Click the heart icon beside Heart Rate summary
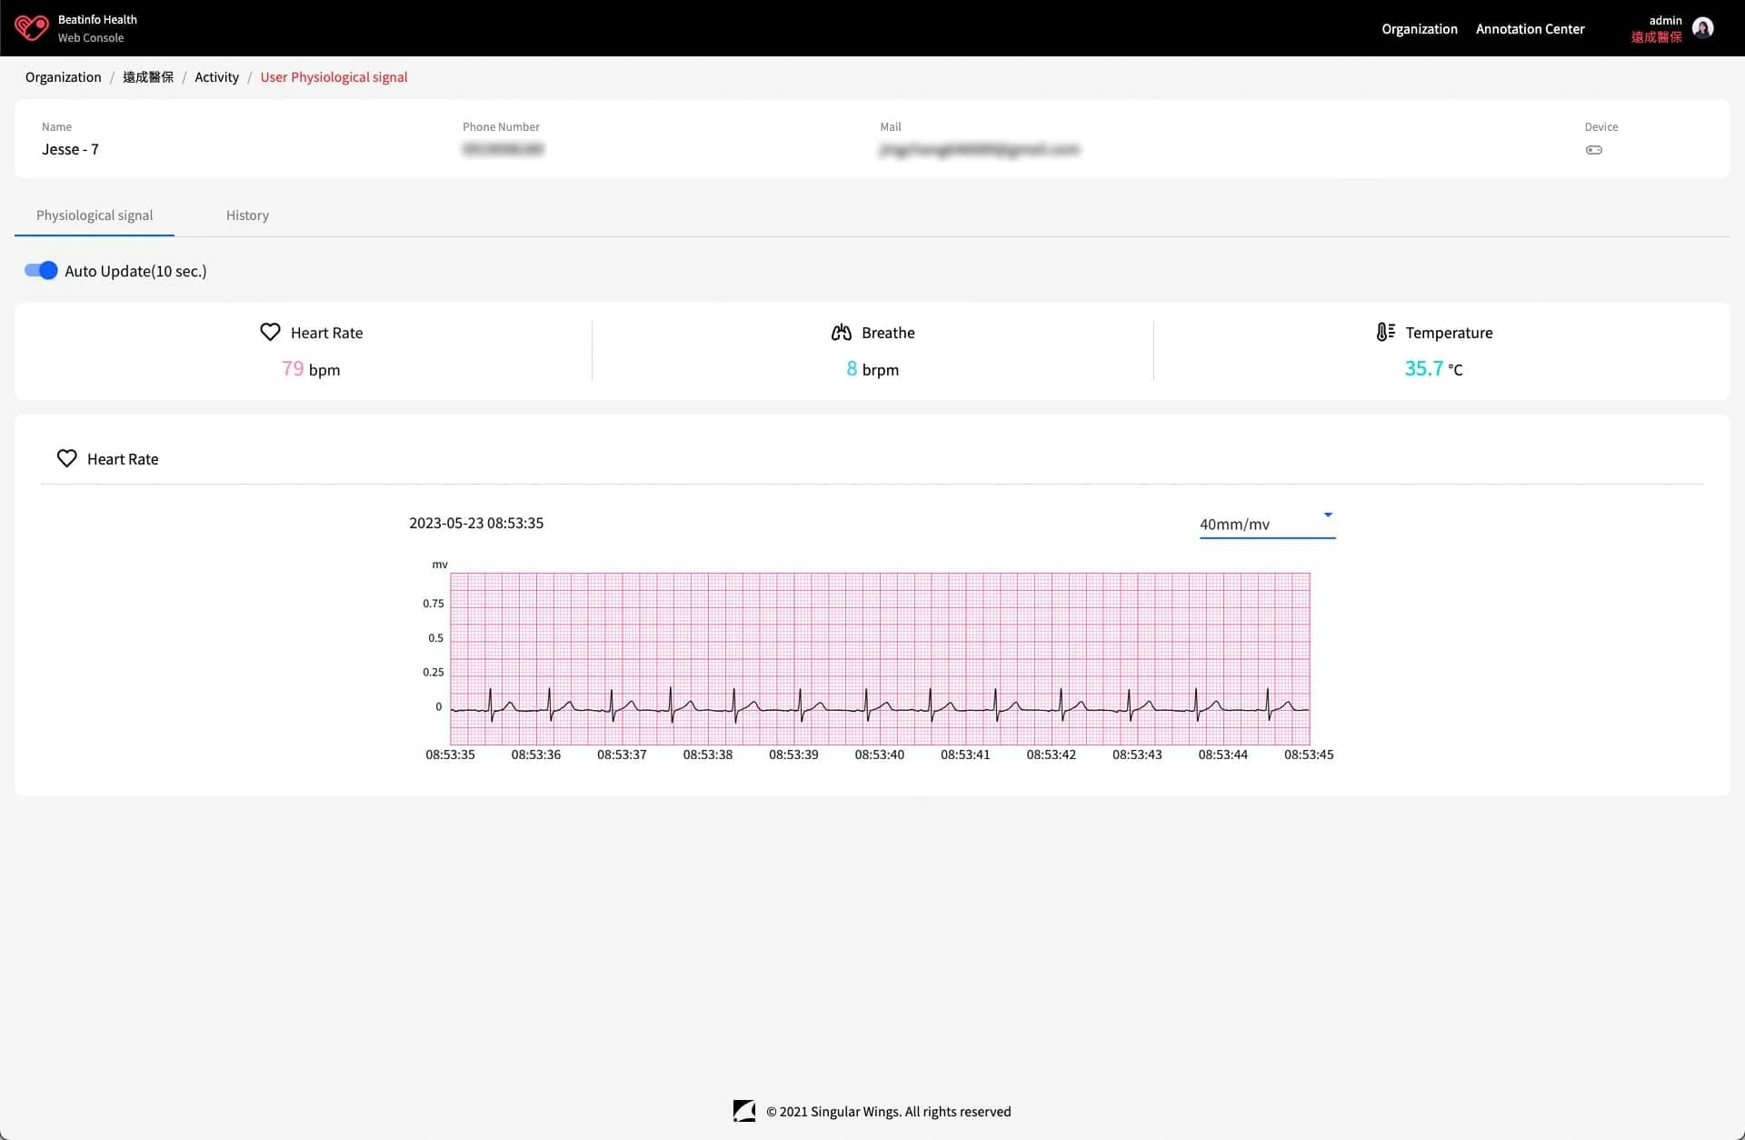1745x1140 pixels. 270,332
